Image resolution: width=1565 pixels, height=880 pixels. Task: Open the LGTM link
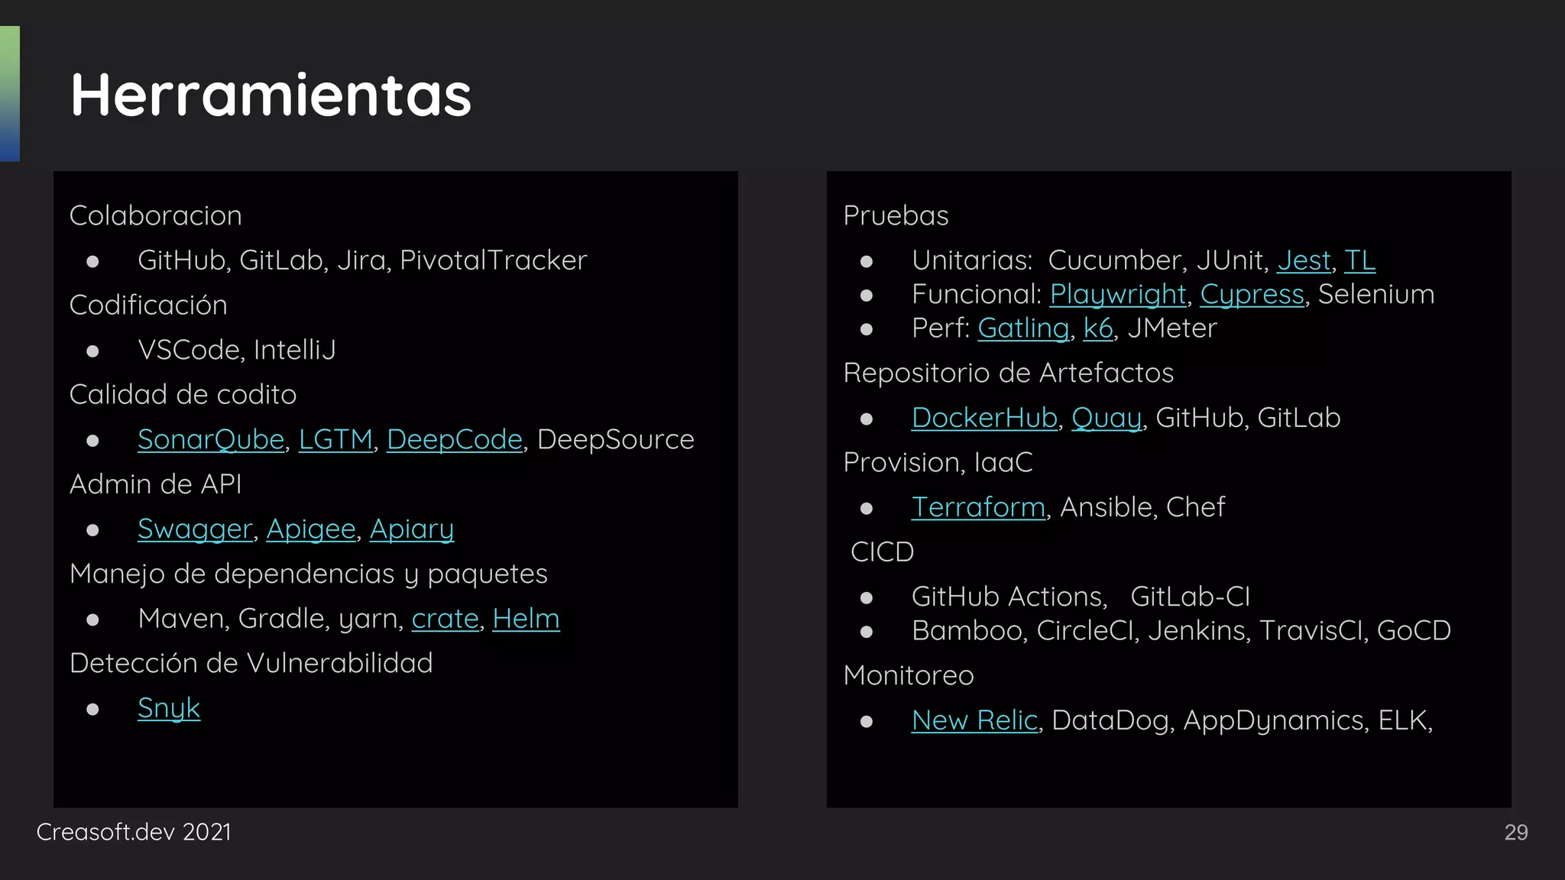click(x=335, y=439)
